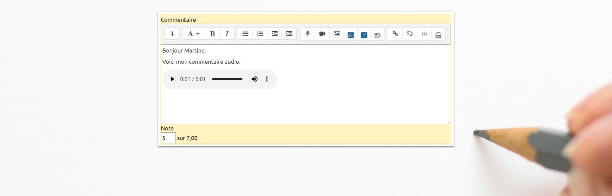
Task: Mute the audio player volume
Action: (255, 79)
